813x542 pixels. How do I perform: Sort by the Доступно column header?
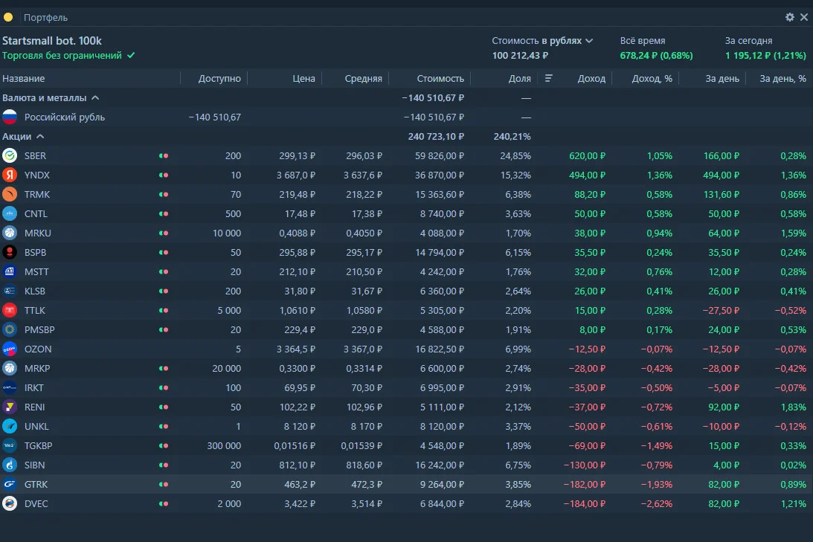219,78
